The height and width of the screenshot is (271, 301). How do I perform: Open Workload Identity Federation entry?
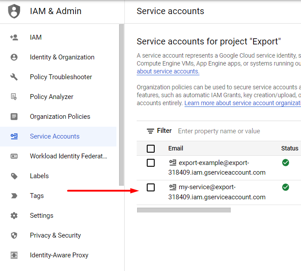[58, 156]
